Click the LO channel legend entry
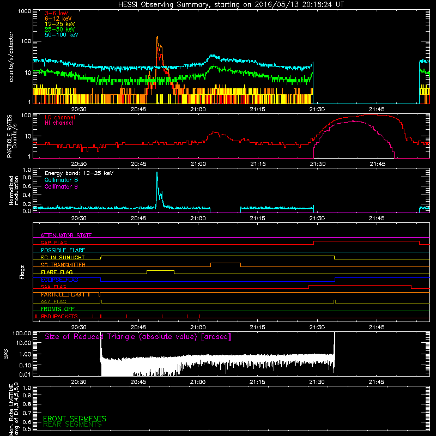The image size is (436, 436). point(60,117)
